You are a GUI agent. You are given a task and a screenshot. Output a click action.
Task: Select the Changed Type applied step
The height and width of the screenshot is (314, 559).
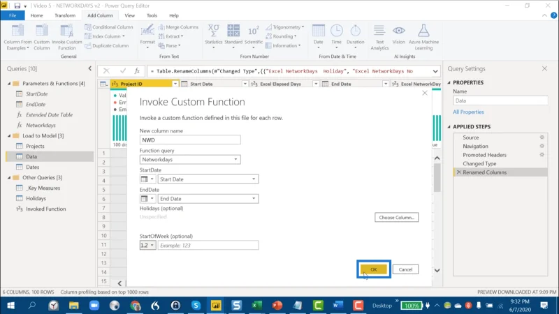[479, 163]
